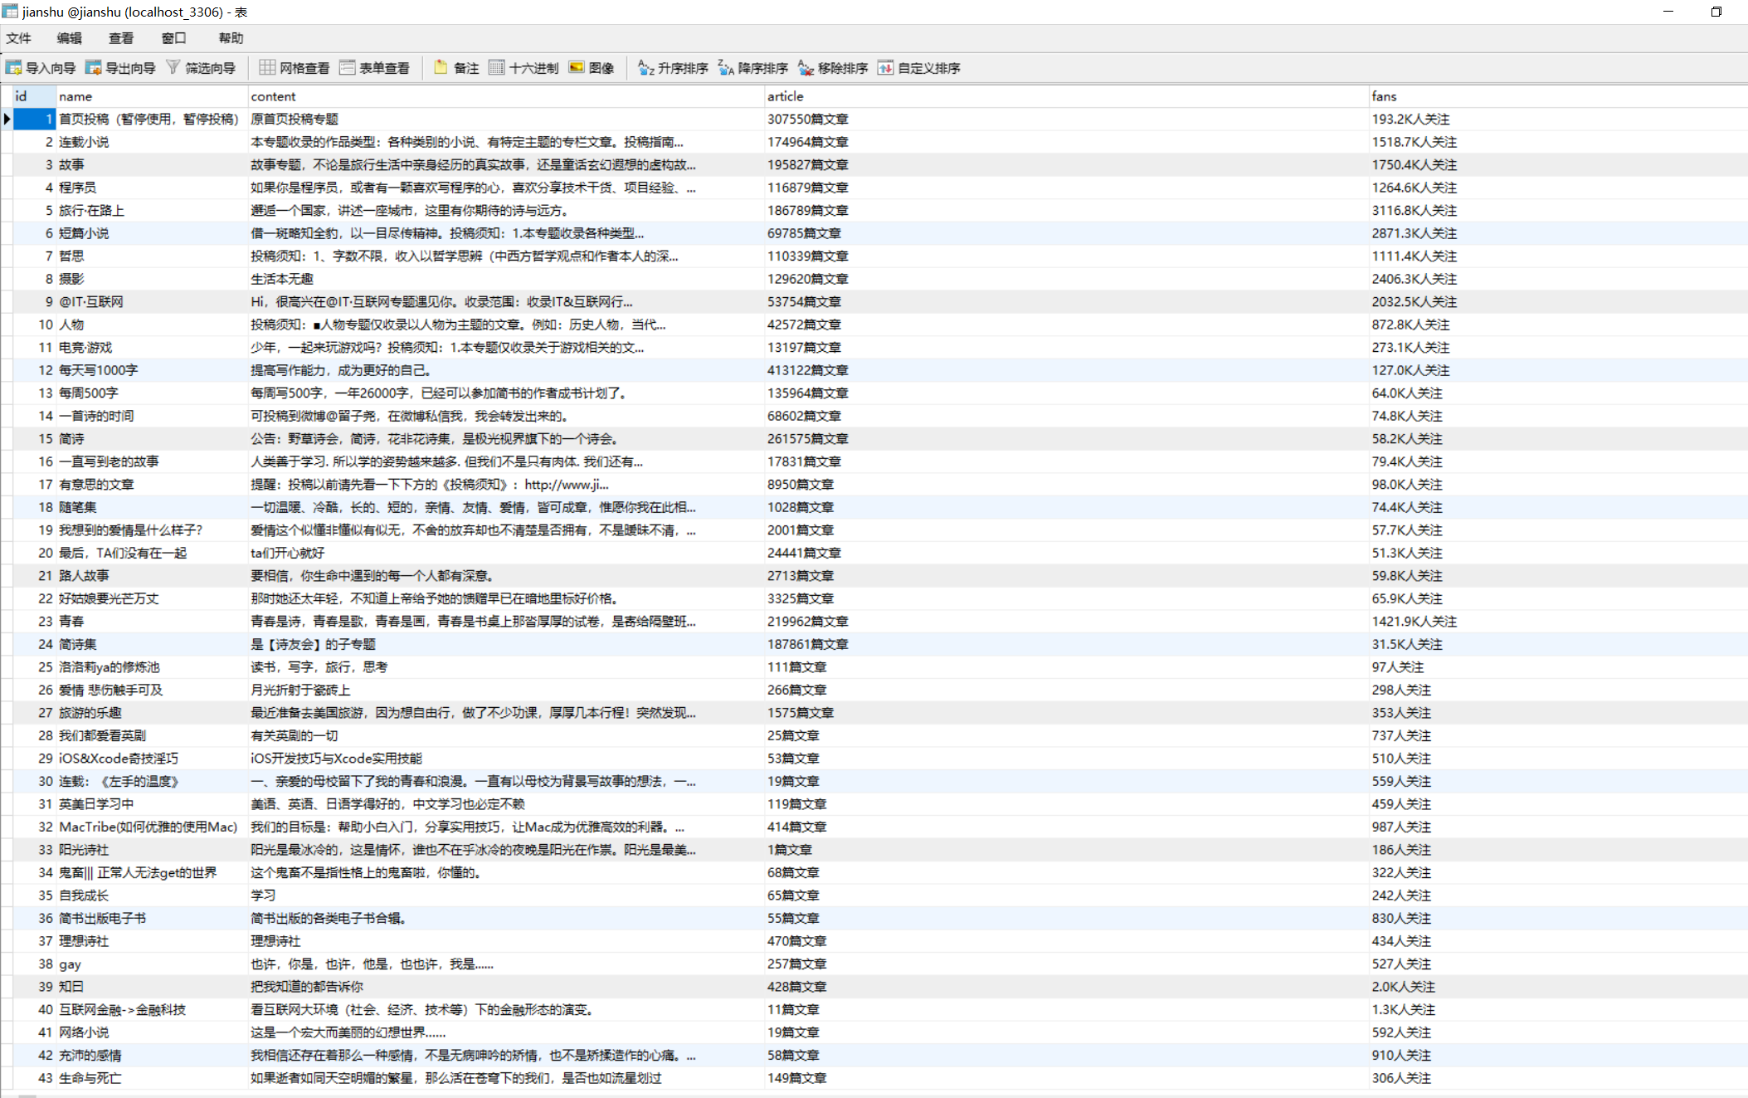The width and height of the screenshot is (1748, 1098).
Task: Show the 图像 image view
Action: 592,68
